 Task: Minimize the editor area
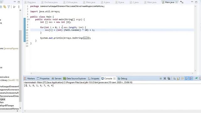(x=192, y=2)
